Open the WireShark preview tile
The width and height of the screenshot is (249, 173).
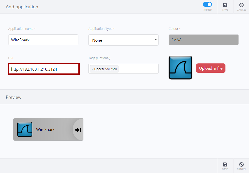pyautogui.click(x=48, y=129)
